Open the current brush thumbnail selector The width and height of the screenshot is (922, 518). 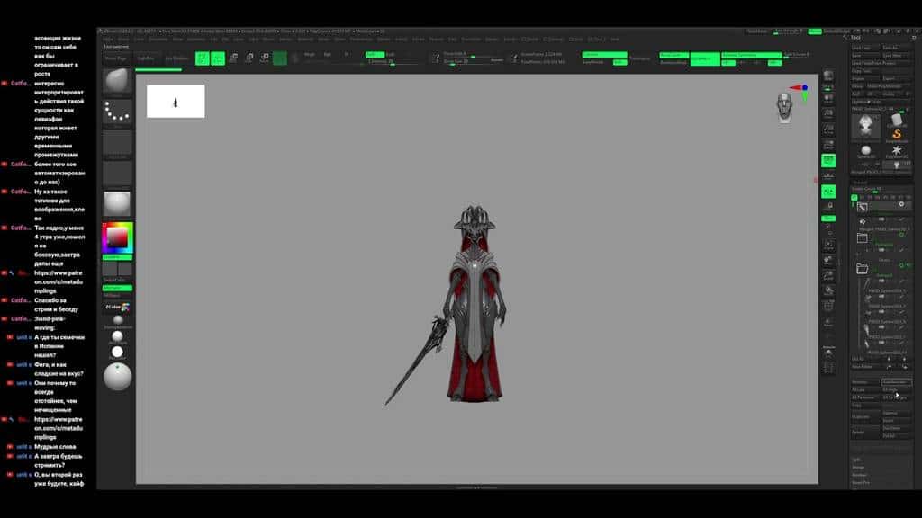117,82
